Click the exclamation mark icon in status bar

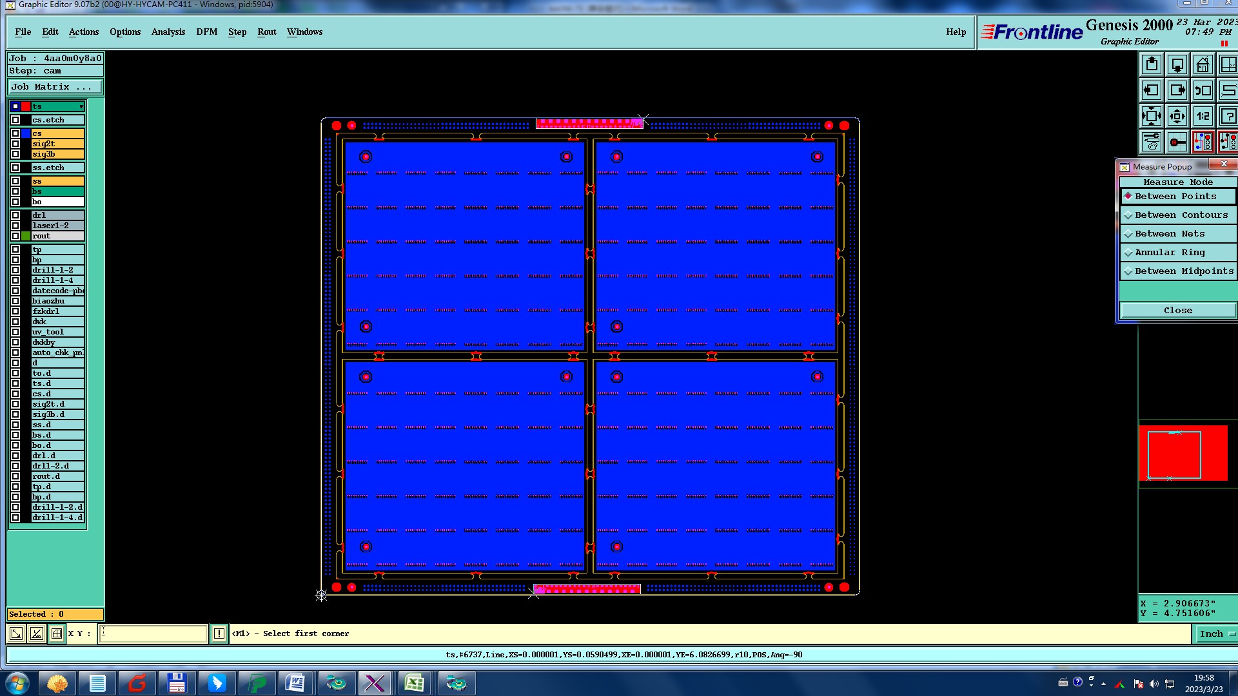click(219, 633)
